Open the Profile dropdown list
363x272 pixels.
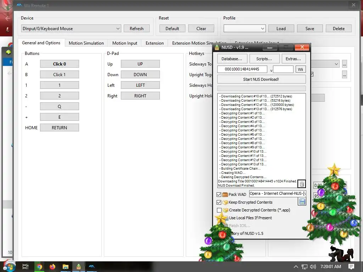pyautogui.click(x=245, y=28)
